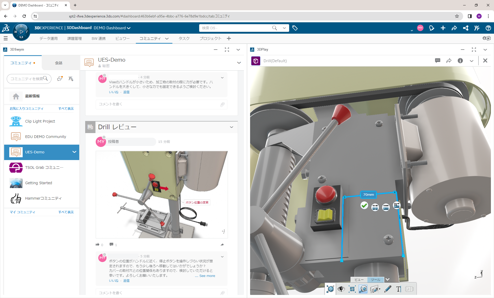Select the ビュー tab in 3DPlay toolbar

click(359, 280)
